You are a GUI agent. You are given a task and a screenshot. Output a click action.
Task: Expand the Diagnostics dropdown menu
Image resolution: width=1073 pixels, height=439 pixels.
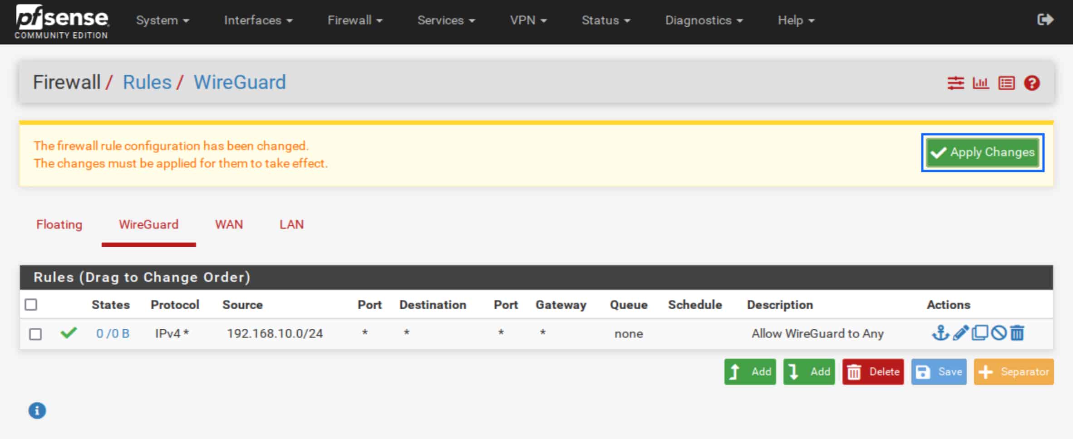(704, 20)
